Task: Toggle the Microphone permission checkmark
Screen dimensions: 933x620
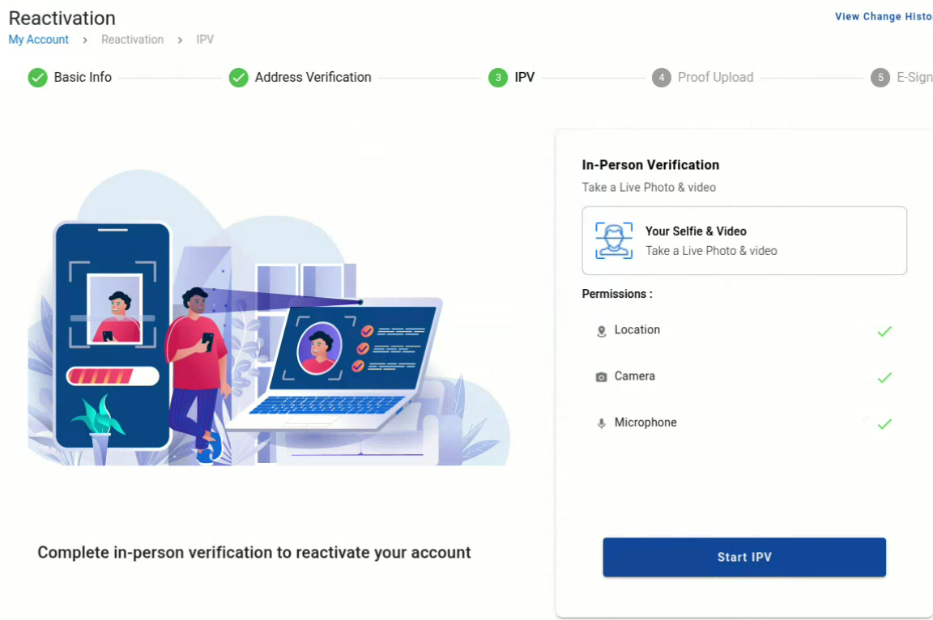Action: tap(884, 423)
